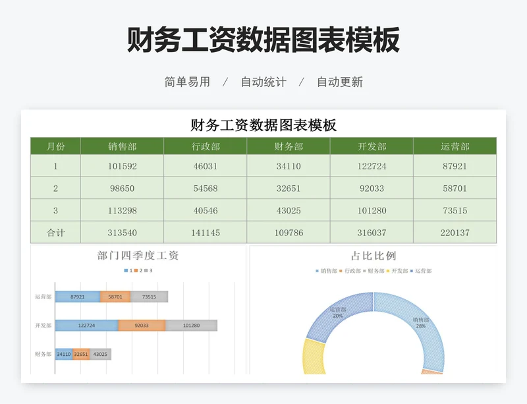The image size is (527, 404).
Task: Select the 销售部 column header
Action: click(122, 146)
